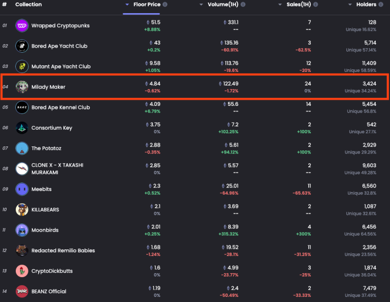Click the Consortium Key collection icon
Viewport: 390px width, 302px height.
pyautogui.click(x=22, y=128)
